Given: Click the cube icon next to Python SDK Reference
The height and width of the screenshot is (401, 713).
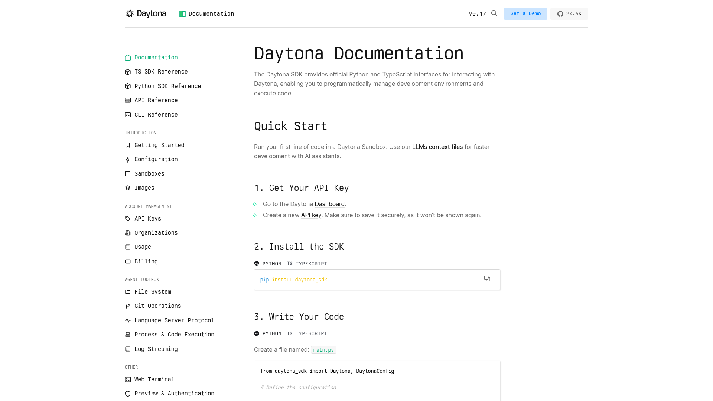Looking at the screenshot, I should [128, 86].
